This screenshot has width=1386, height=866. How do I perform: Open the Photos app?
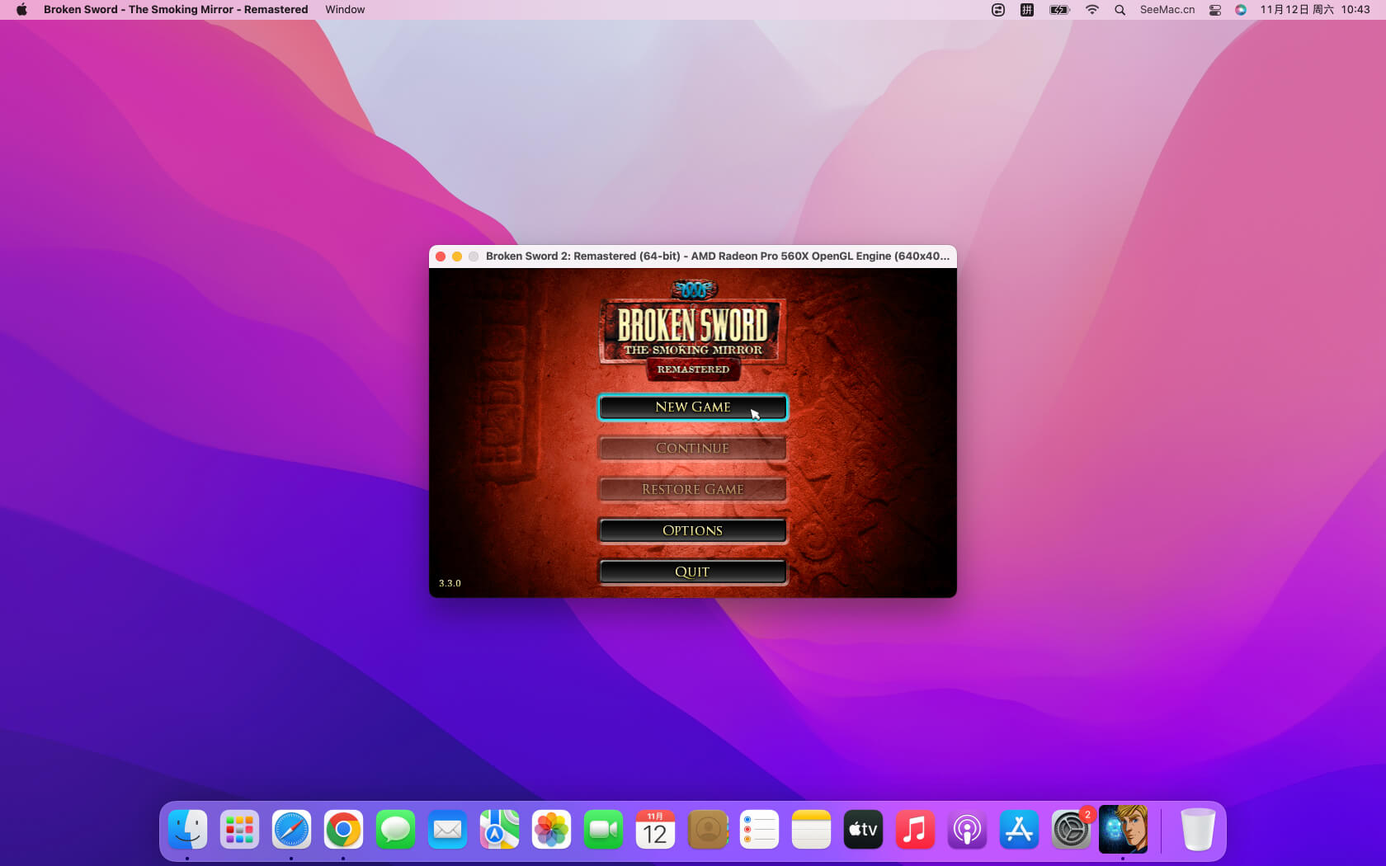point(551,830)
